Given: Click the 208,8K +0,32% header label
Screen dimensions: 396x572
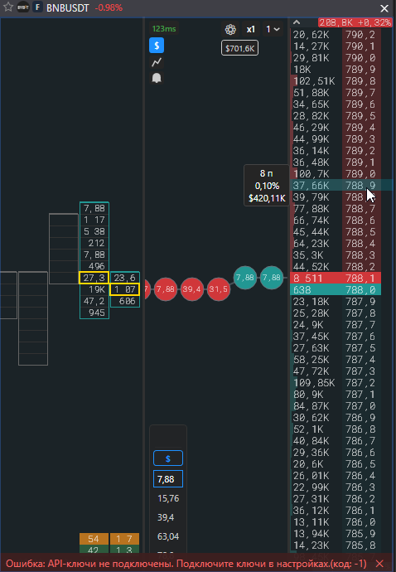Looking at the screenshot, I should 355,22.
